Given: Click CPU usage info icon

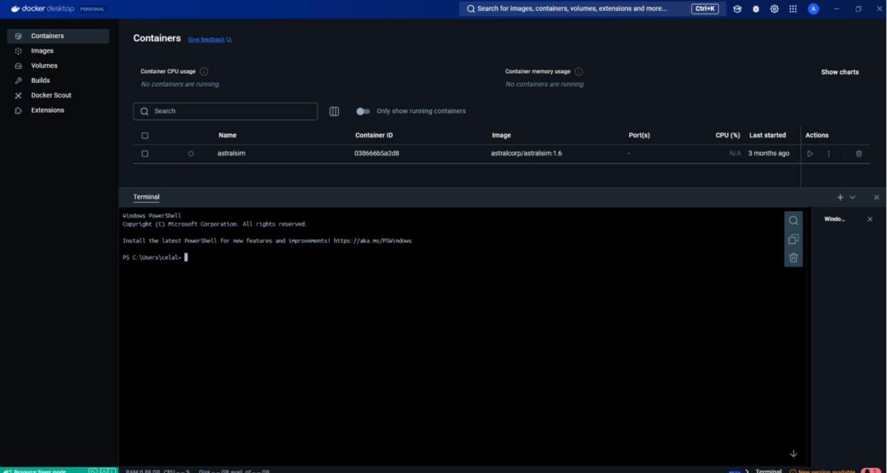Looking at the screenshot, I should [x=204, y=71].
